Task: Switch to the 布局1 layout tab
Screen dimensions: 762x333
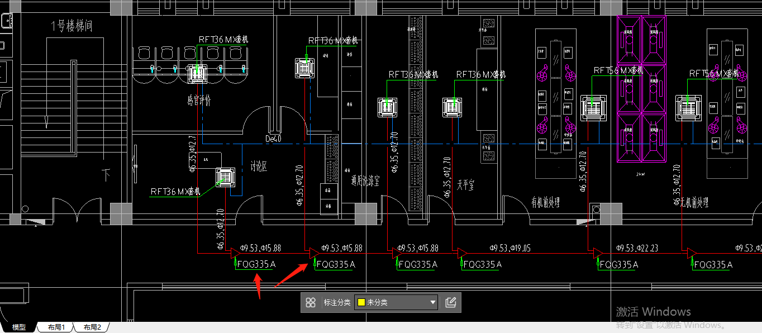Action: (56, 327)
